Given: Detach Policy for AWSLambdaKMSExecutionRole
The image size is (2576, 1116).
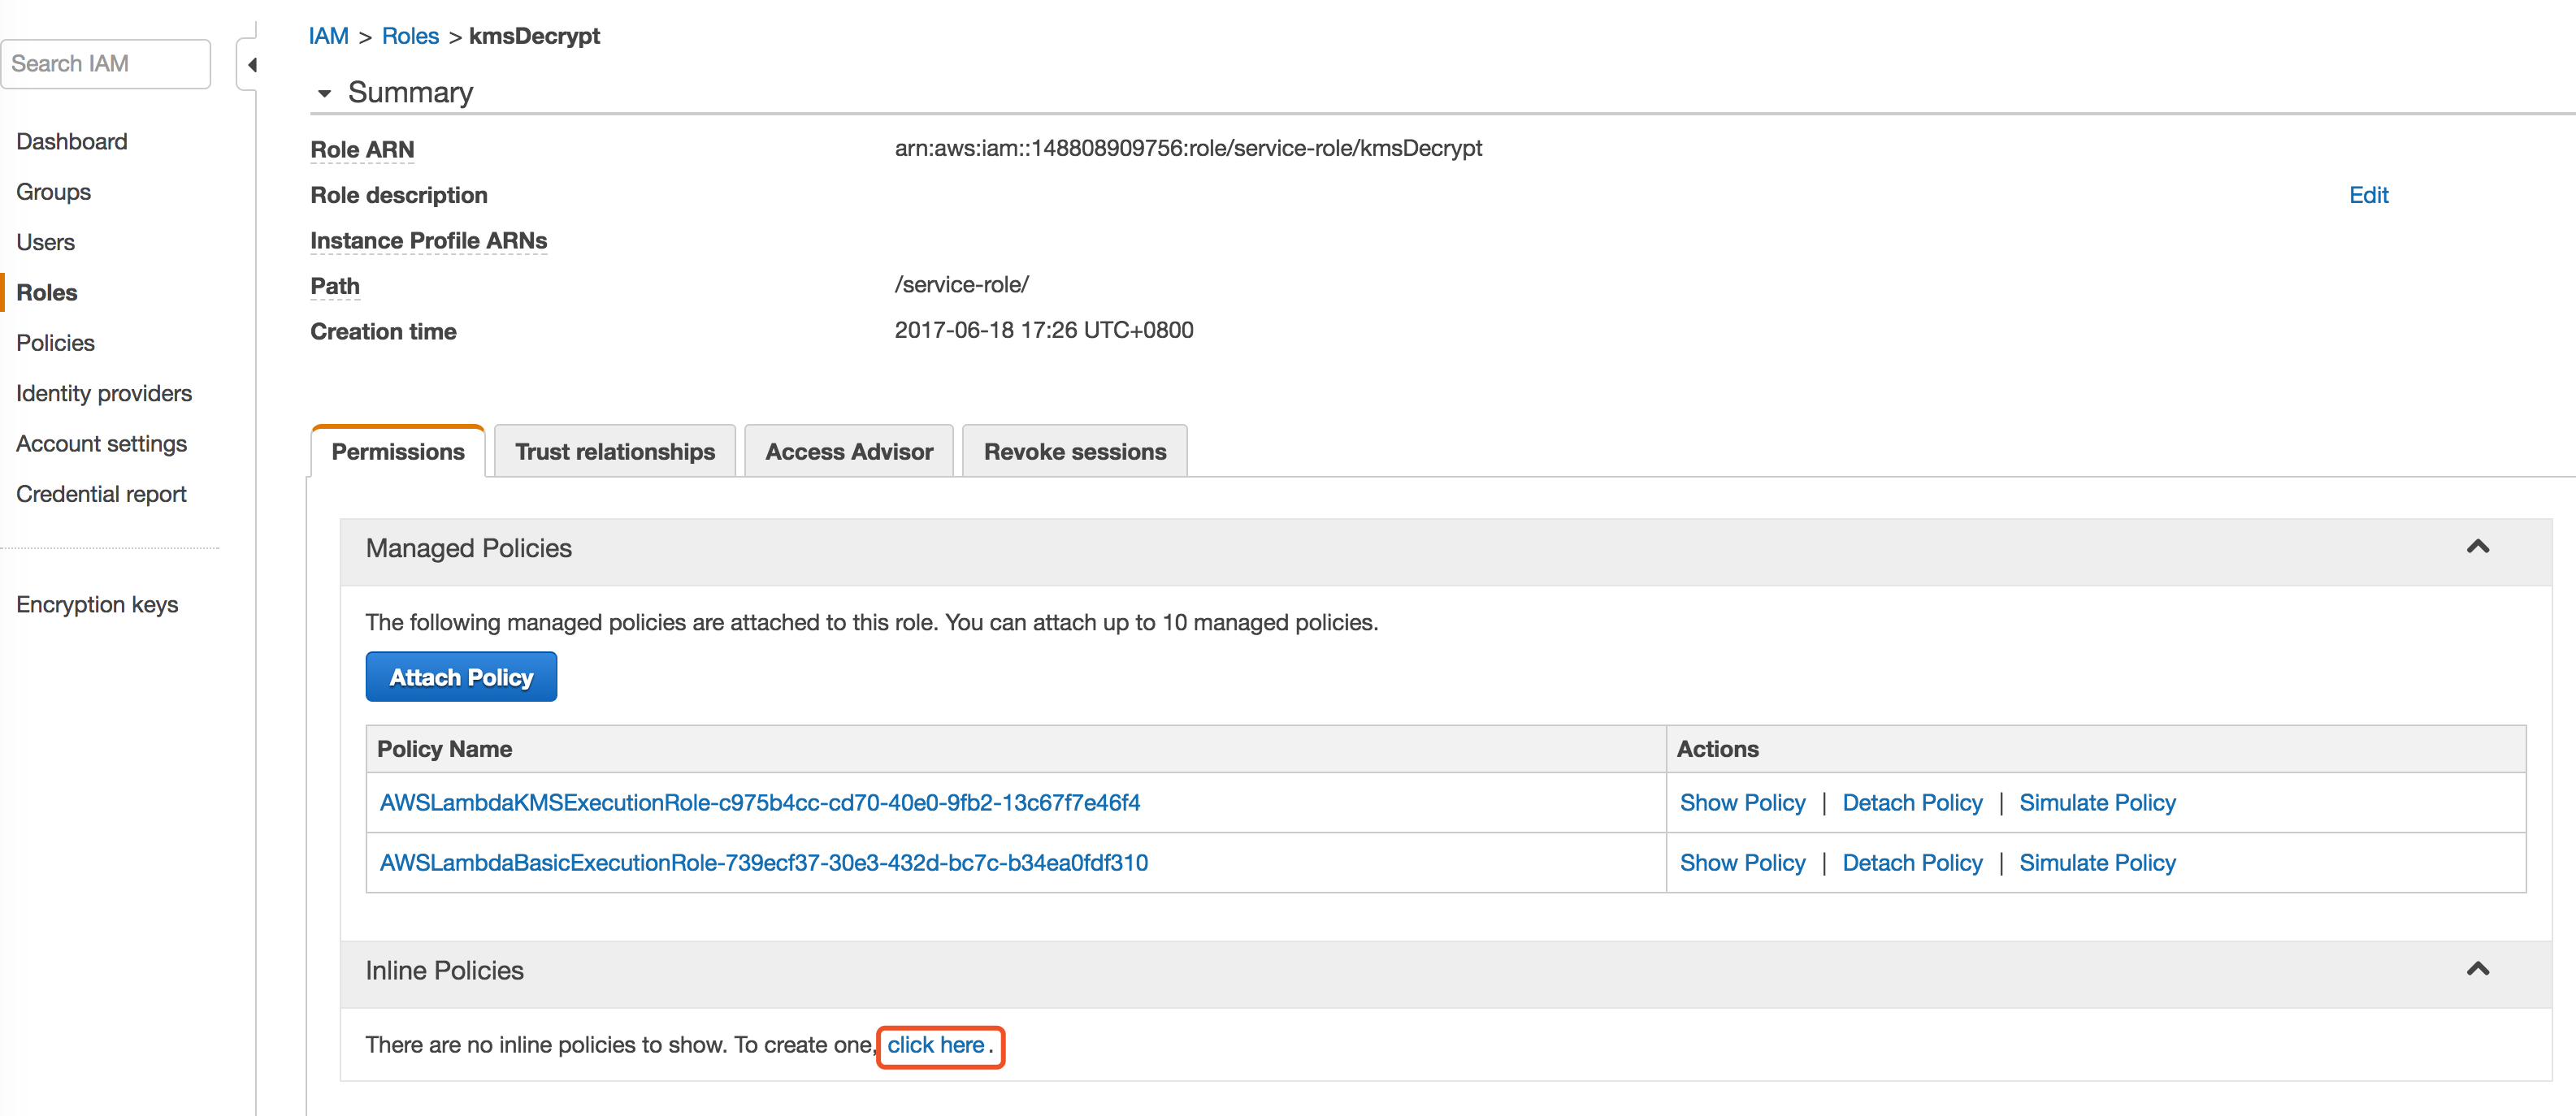Looking at the screenshot, I should (x=1912, y=803).
